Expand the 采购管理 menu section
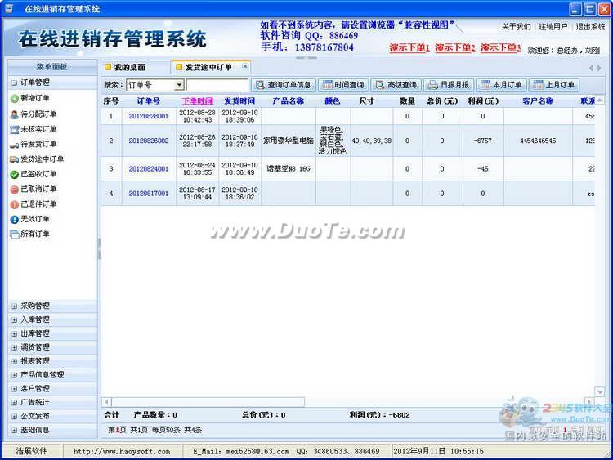 (x=14, y=306)
